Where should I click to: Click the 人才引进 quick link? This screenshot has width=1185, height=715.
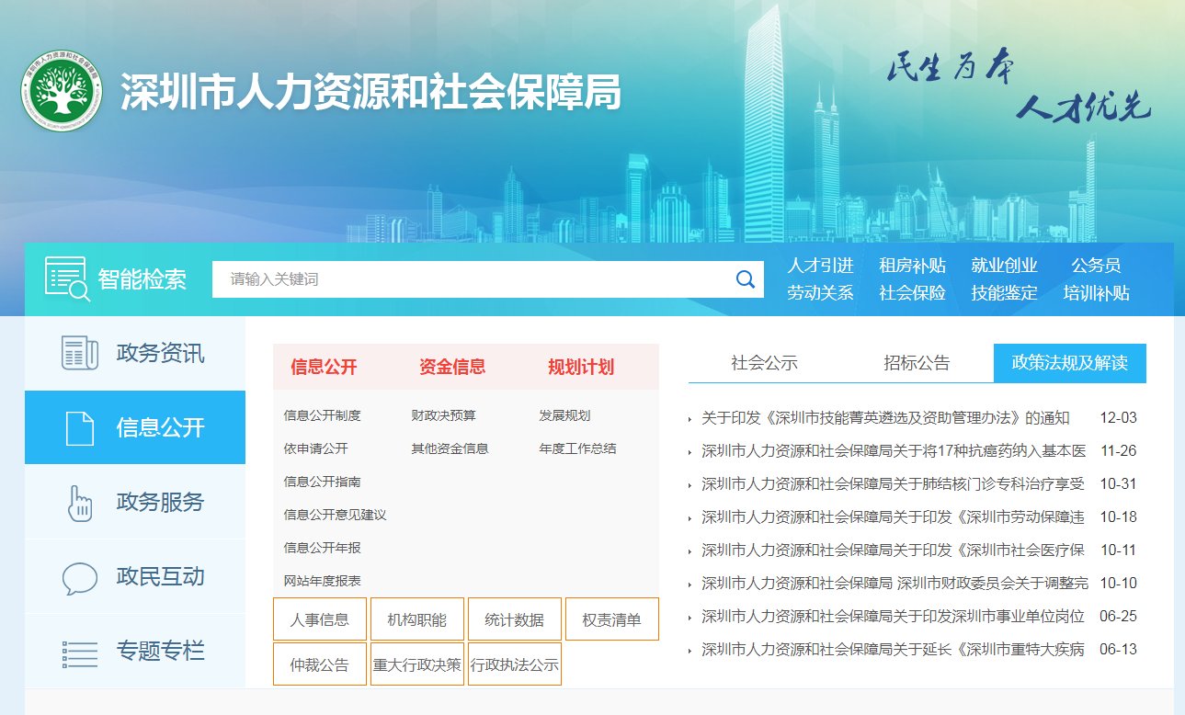click(821, 266)
